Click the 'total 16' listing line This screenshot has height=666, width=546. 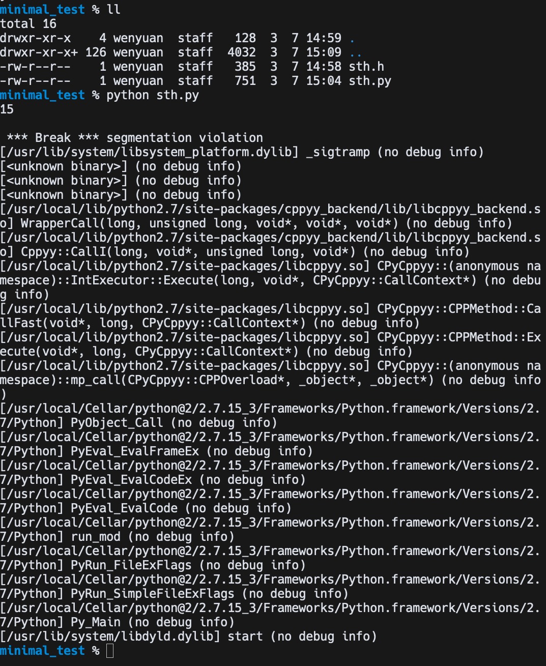pos(28,24)
